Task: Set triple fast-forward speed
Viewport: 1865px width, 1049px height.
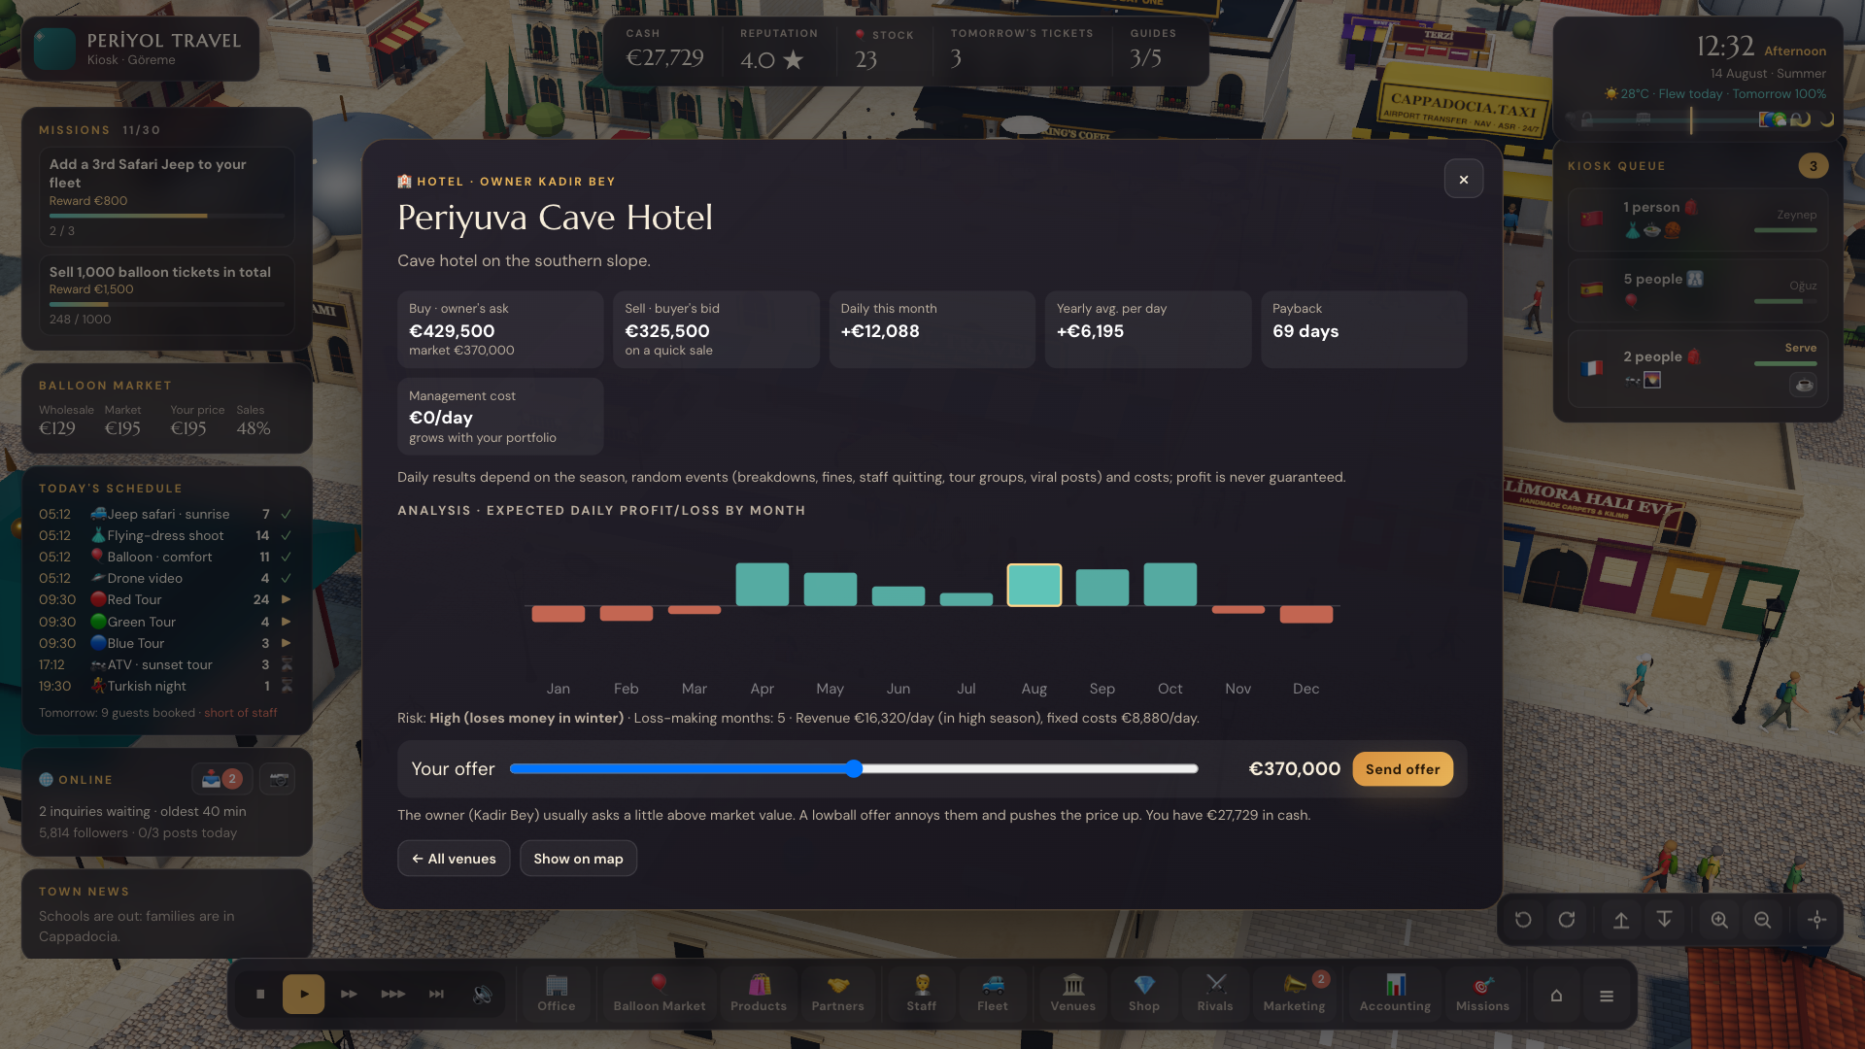Action: (392, 994)
